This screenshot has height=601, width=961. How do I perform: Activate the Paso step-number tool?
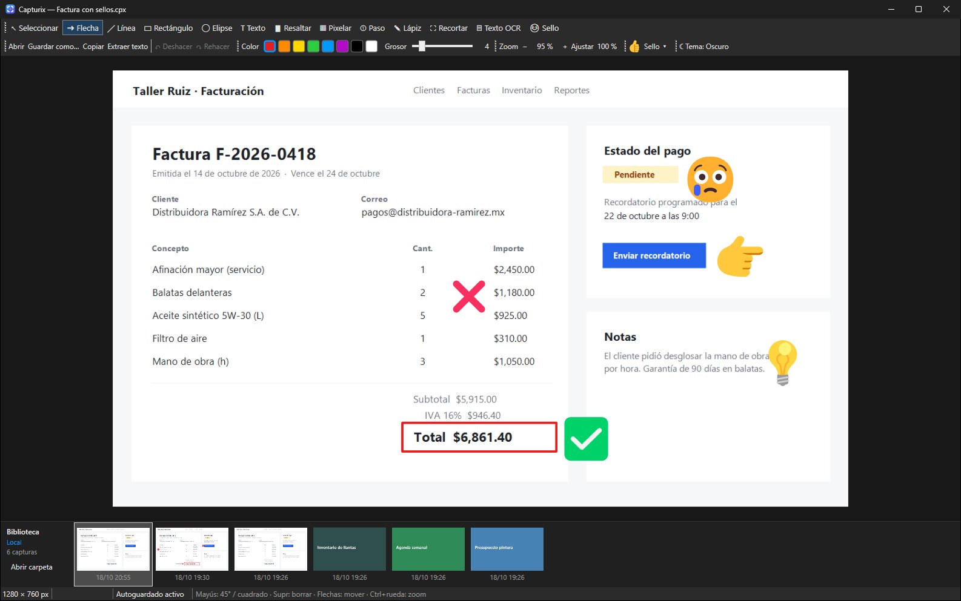[372, 28]
